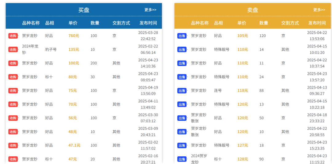This screenshot has height=164, width=332.
Task: Click the 128元 price in the sell list
Action: point(243,159)
